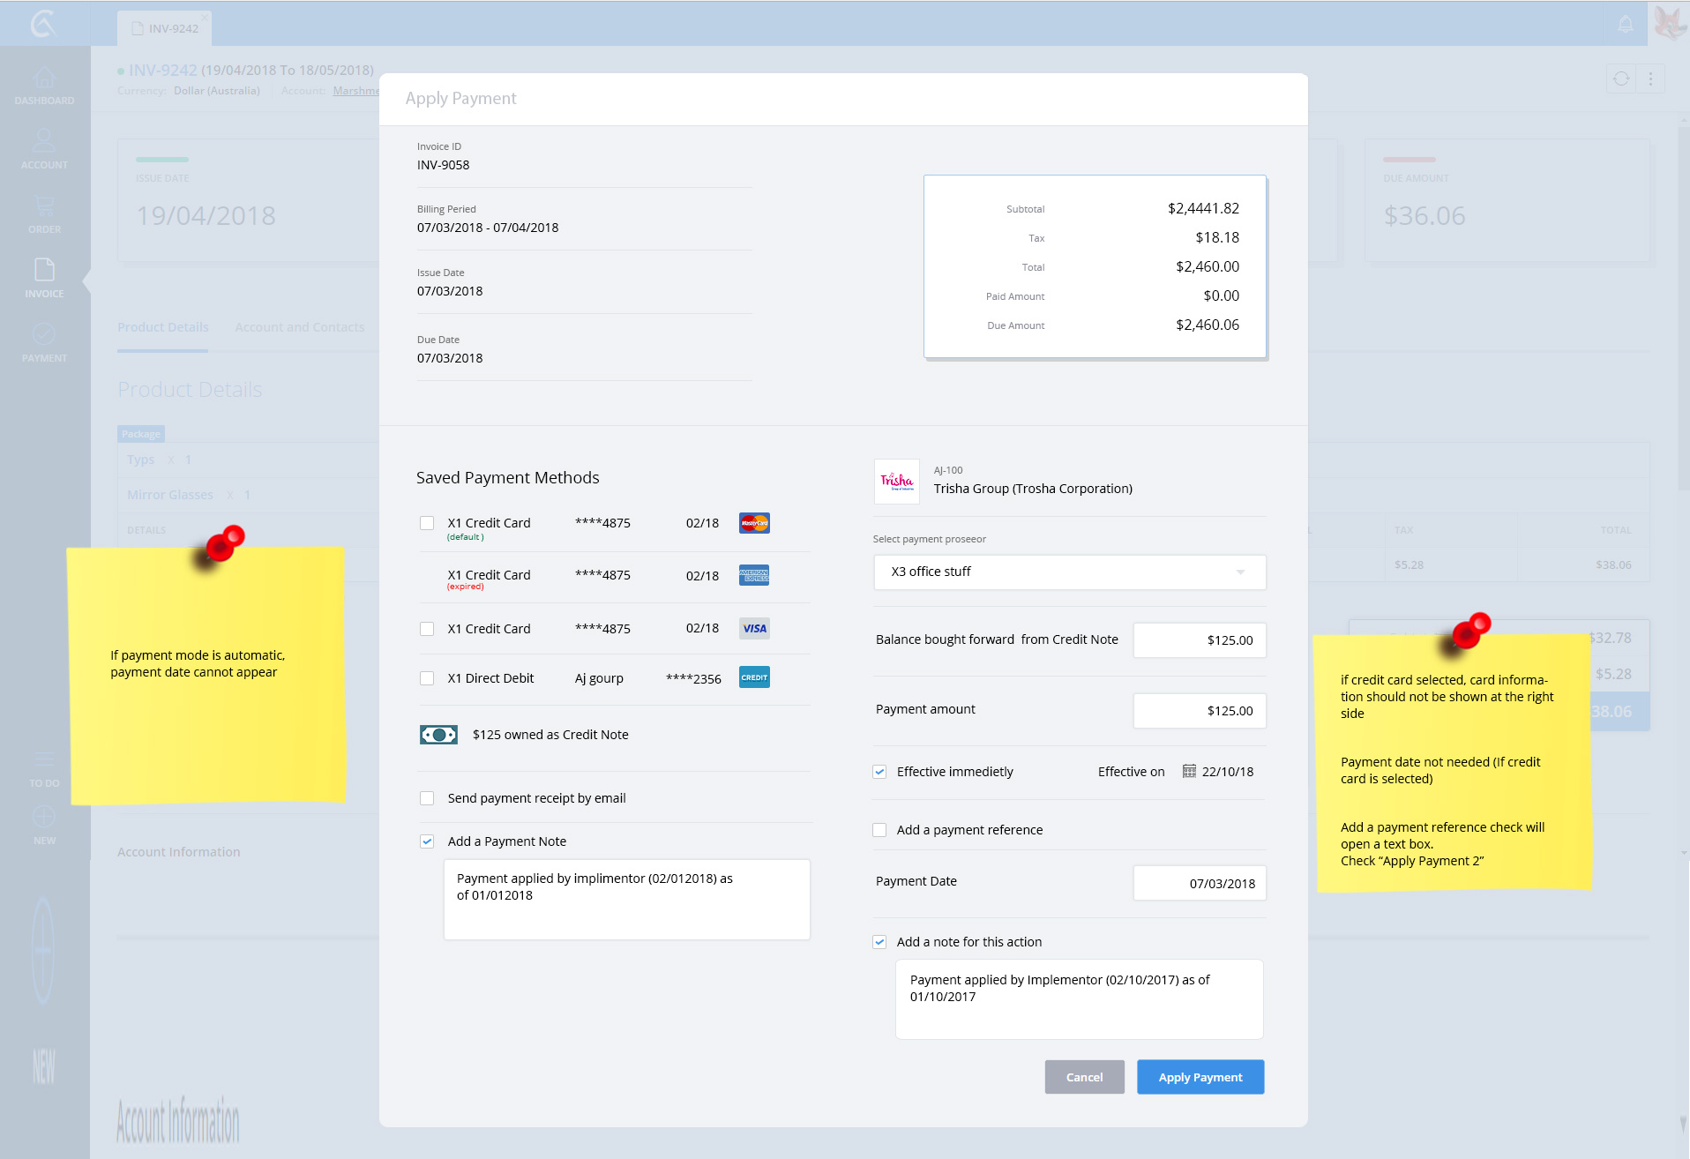
Task: Click the cash Credit Note icon
Action: (x=438, y=735)
